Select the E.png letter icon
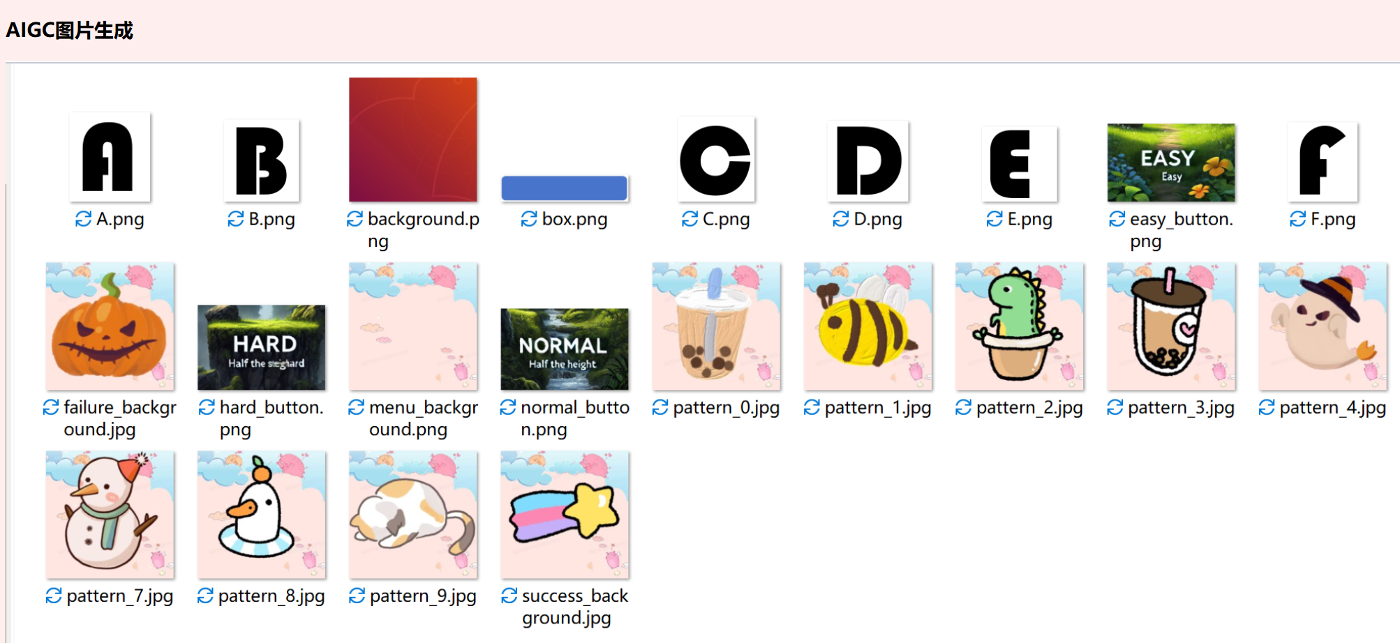This screenshot has width=1400, height=643. point(1020,164)
